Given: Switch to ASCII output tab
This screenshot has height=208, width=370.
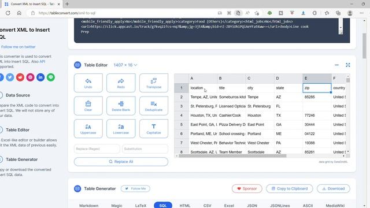Looking at the screenshot, I should point(308,206).
